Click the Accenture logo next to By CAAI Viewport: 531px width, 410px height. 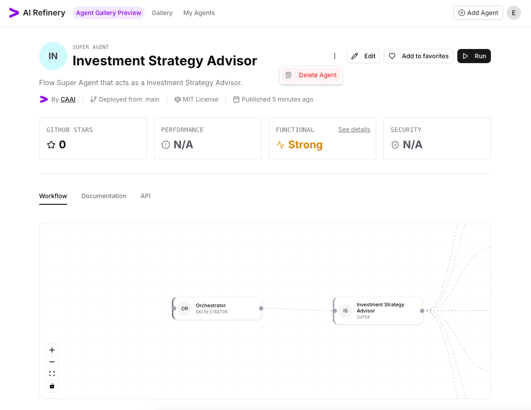43,99
